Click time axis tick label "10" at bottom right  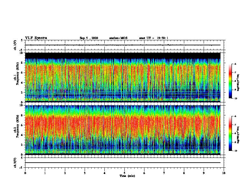tap(224, 173)
